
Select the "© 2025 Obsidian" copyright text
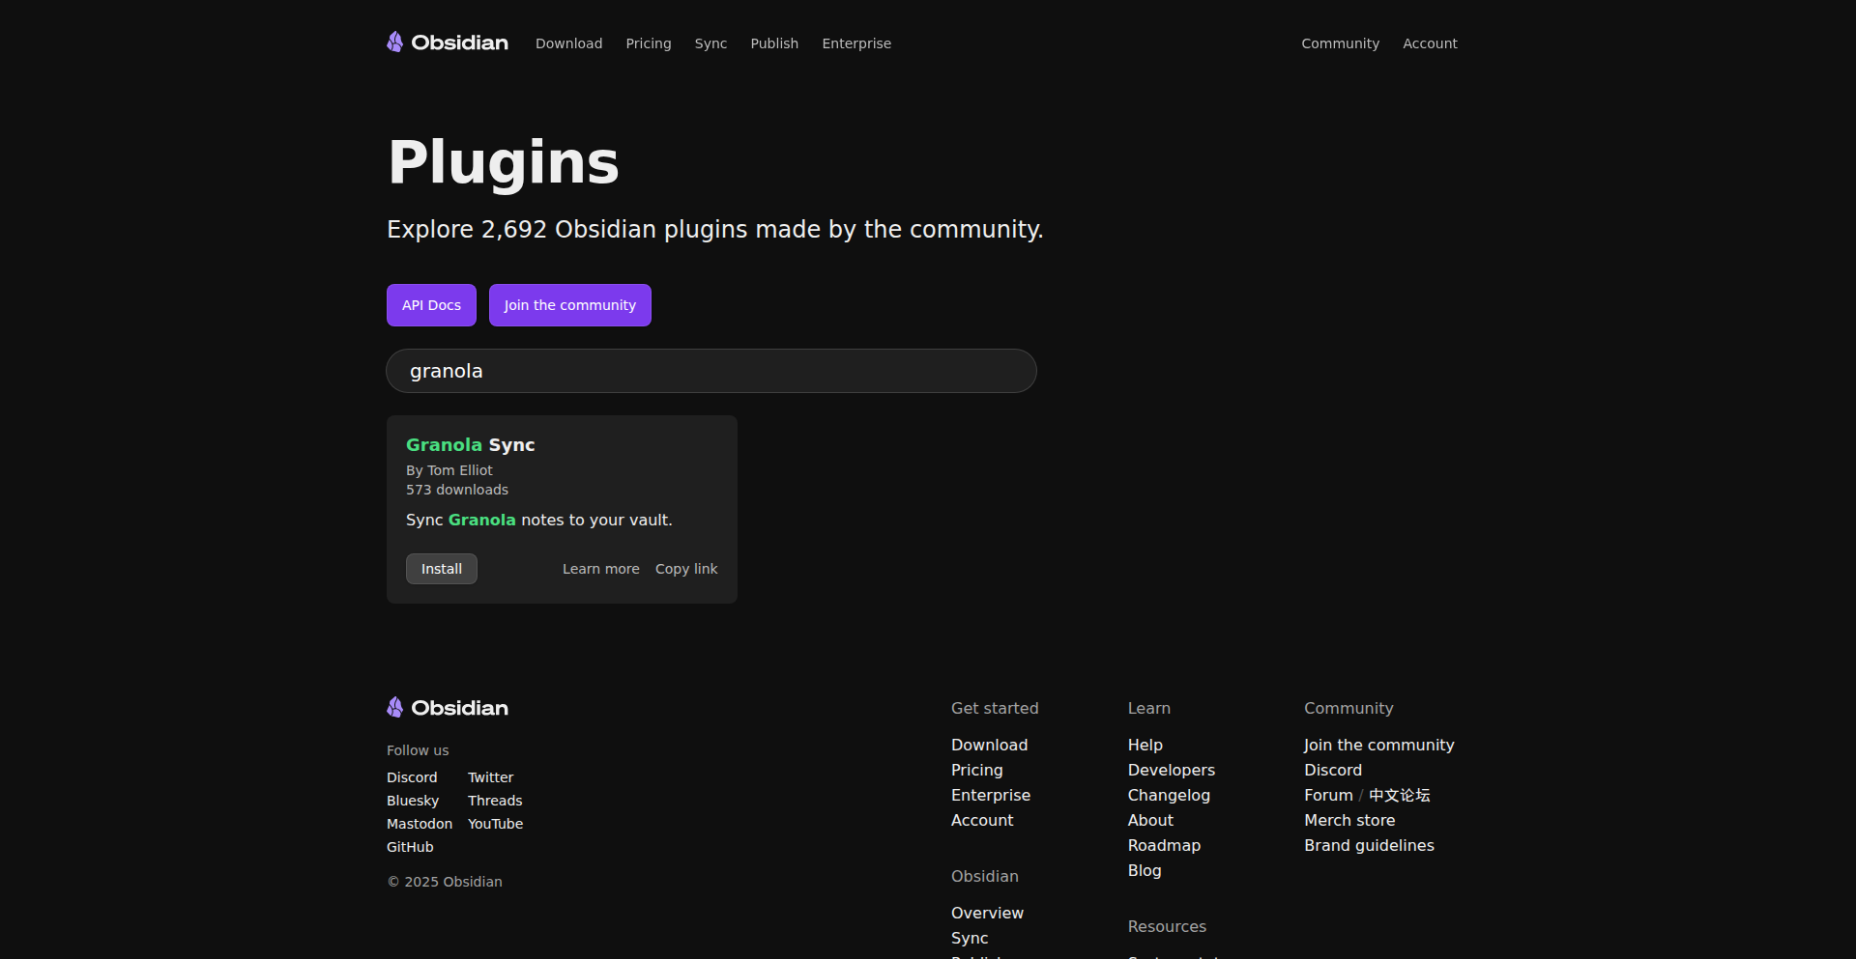[445, 882]
